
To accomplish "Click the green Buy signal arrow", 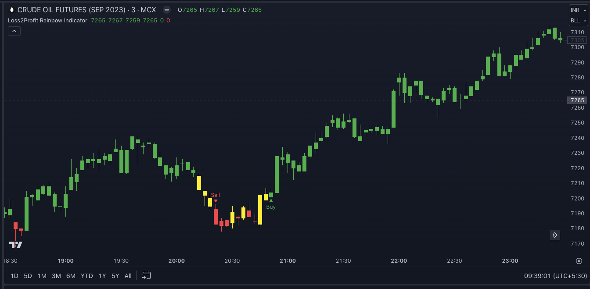I will (x=271, y=201).
